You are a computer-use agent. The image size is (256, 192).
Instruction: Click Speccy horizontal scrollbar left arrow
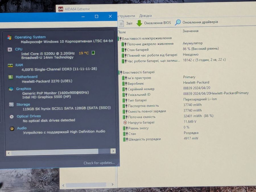tap(9, 153)
